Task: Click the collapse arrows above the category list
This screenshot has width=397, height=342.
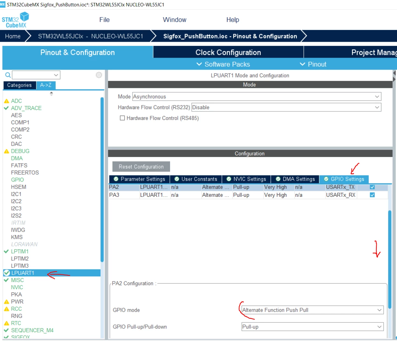Action: click(51, 94)
